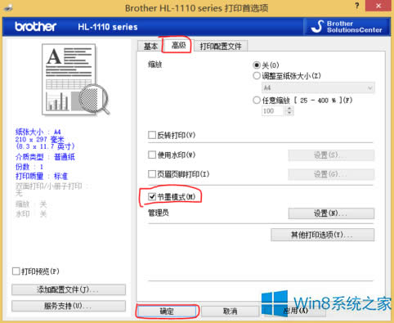
Task: Click the 取消 cancel button
Action: click(231, 312)
